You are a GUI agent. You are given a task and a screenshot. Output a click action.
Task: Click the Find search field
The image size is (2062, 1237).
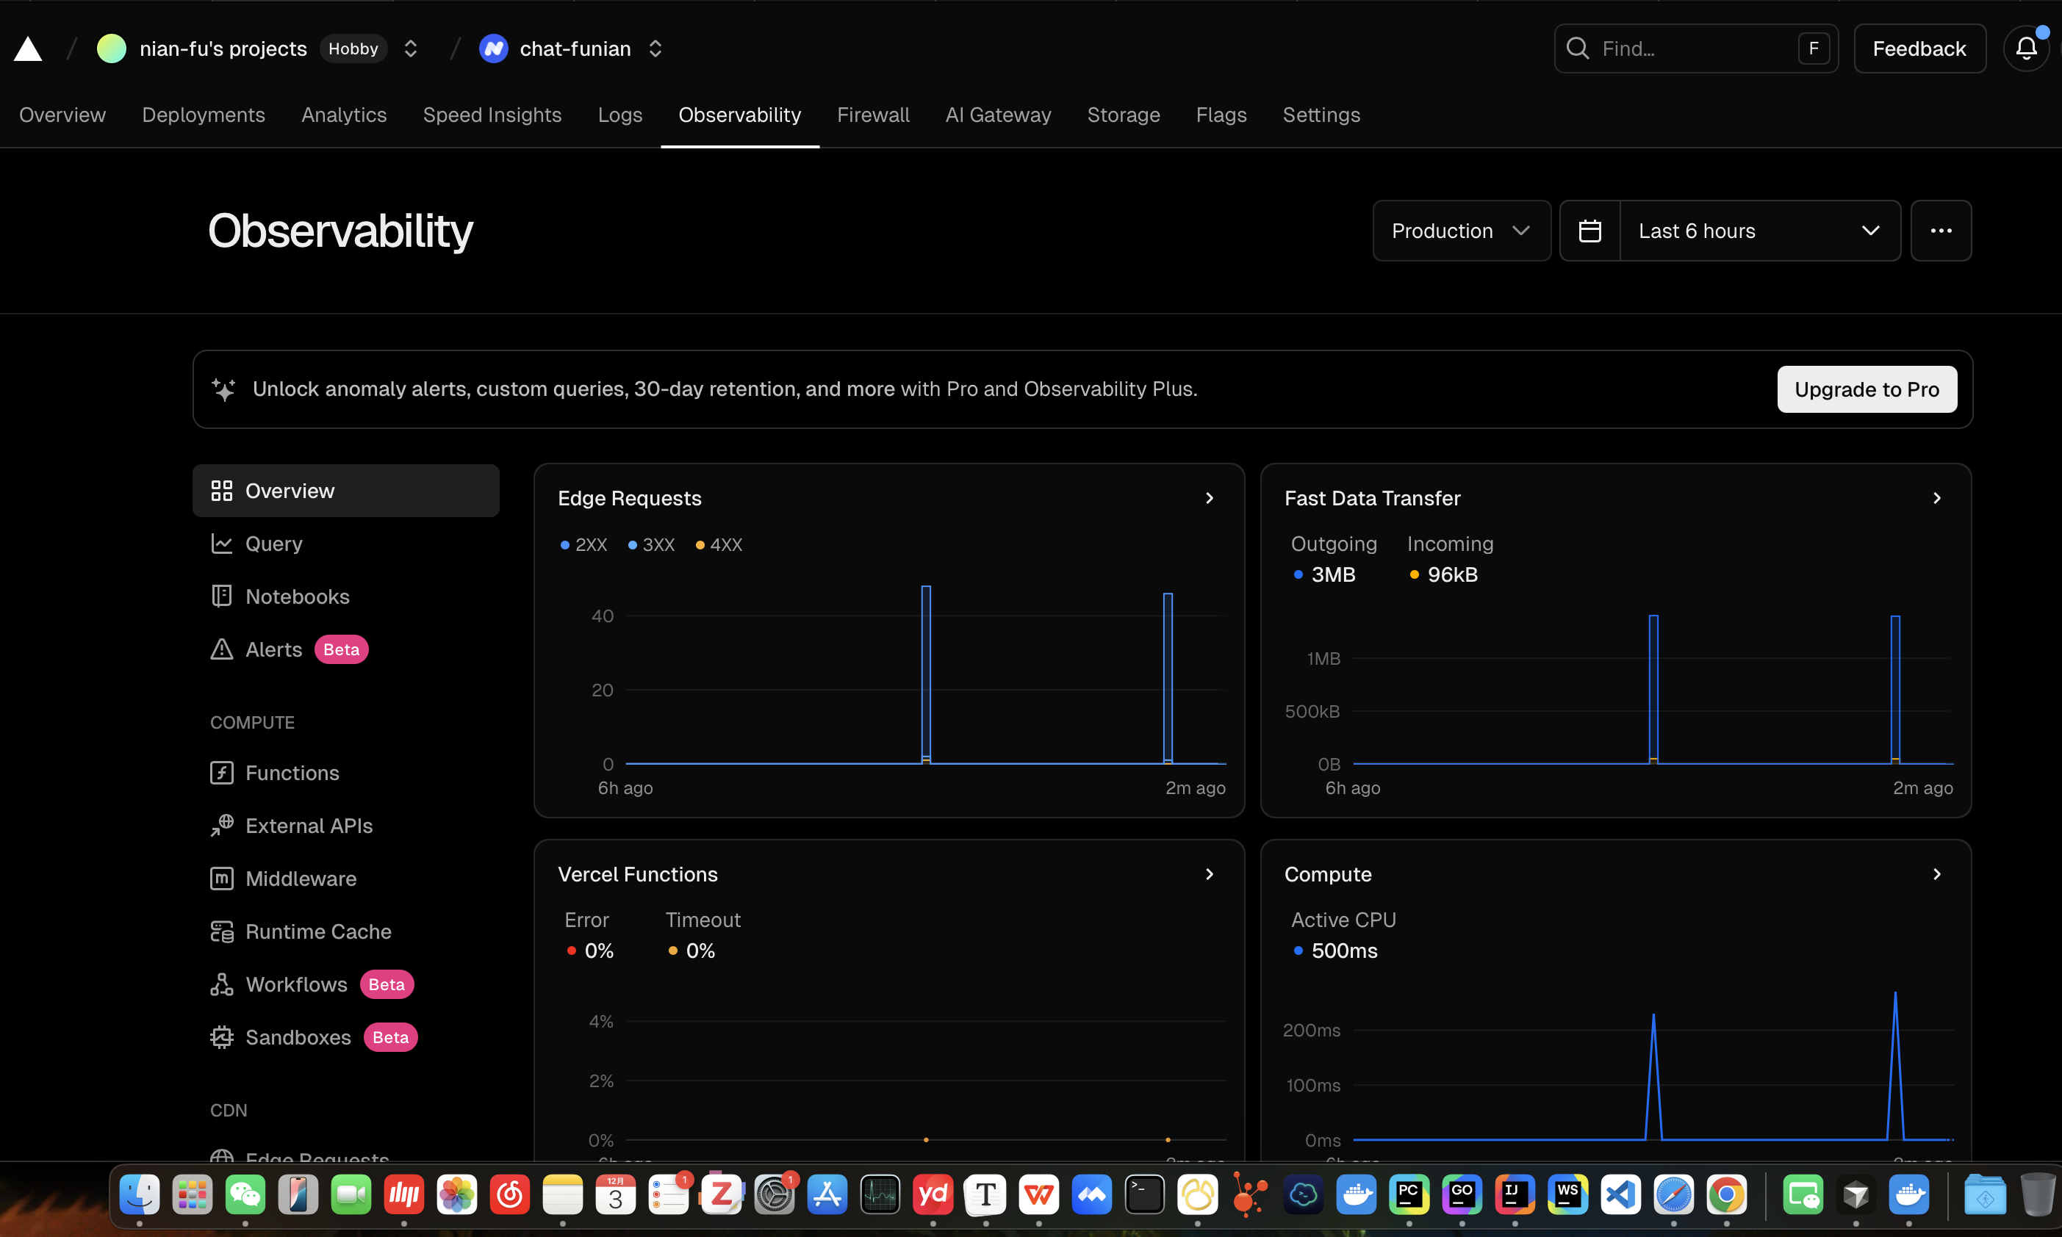click(x=1684, y=49)
